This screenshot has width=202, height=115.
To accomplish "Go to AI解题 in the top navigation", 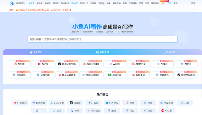I will [x=47, y=3].
